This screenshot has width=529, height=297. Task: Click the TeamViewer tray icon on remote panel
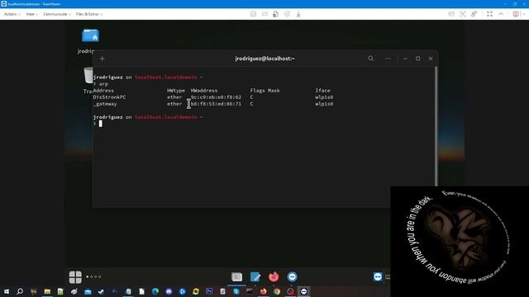pyautogui.click(x=378, y=277)
